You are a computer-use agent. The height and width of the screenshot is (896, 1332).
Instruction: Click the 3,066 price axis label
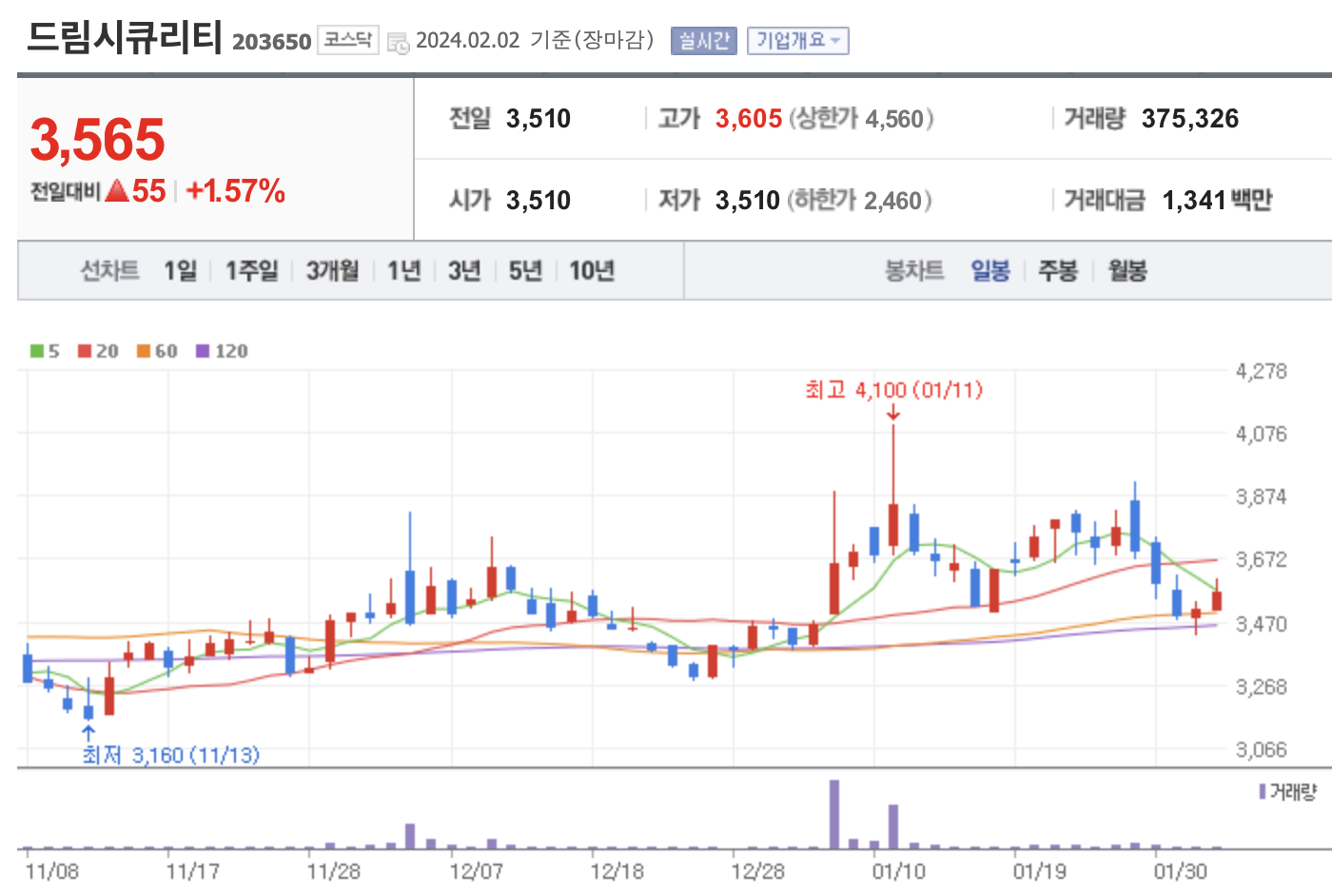[1262, 750]
